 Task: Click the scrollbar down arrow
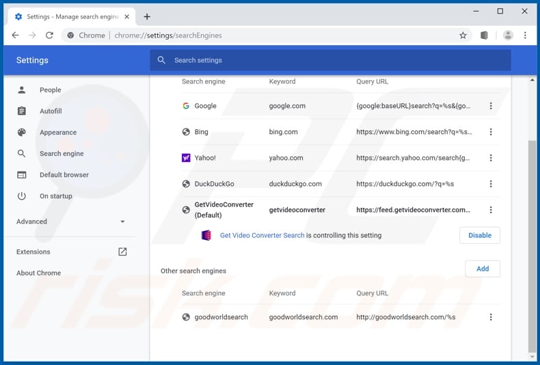532,357
